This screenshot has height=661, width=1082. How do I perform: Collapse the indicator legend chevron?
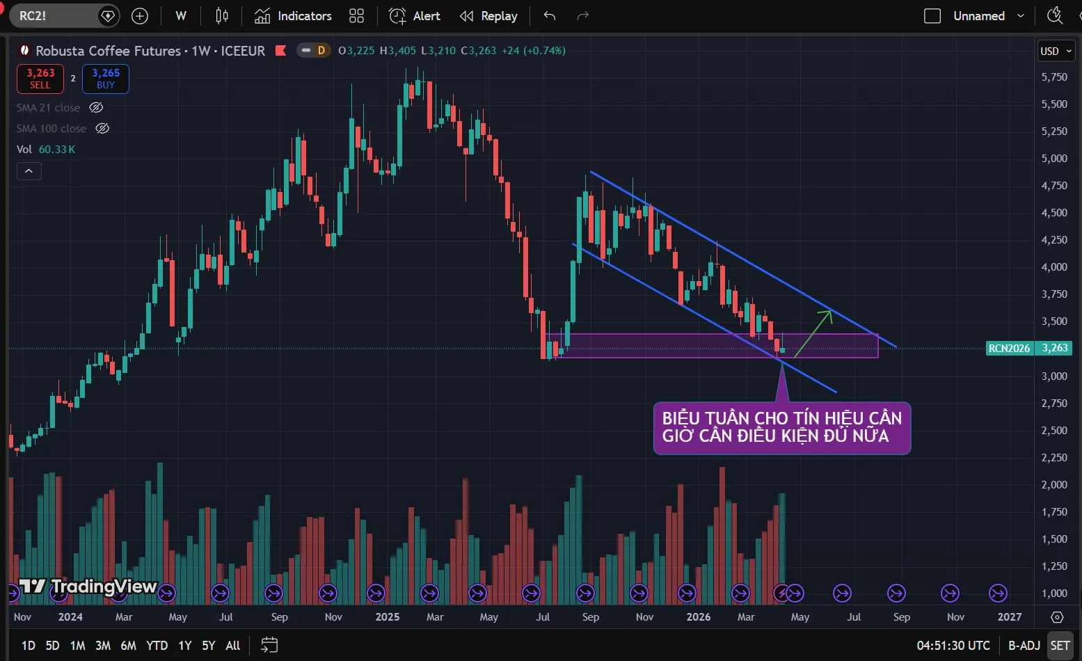point(29,171)
